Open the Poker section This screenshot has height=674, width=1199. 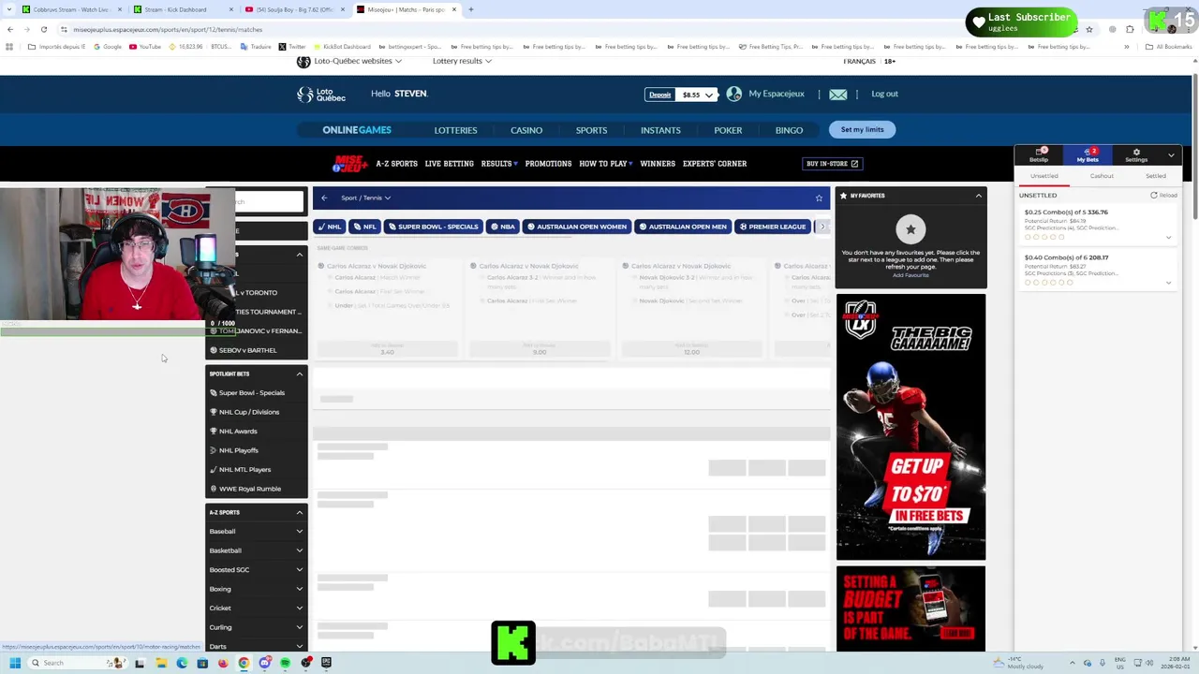click(x=728, y=130)
